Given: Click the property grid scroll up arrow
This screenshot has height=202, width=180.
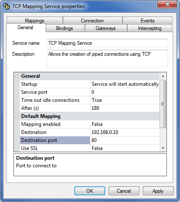Looking at the screenshot, I should coord(163,76).
